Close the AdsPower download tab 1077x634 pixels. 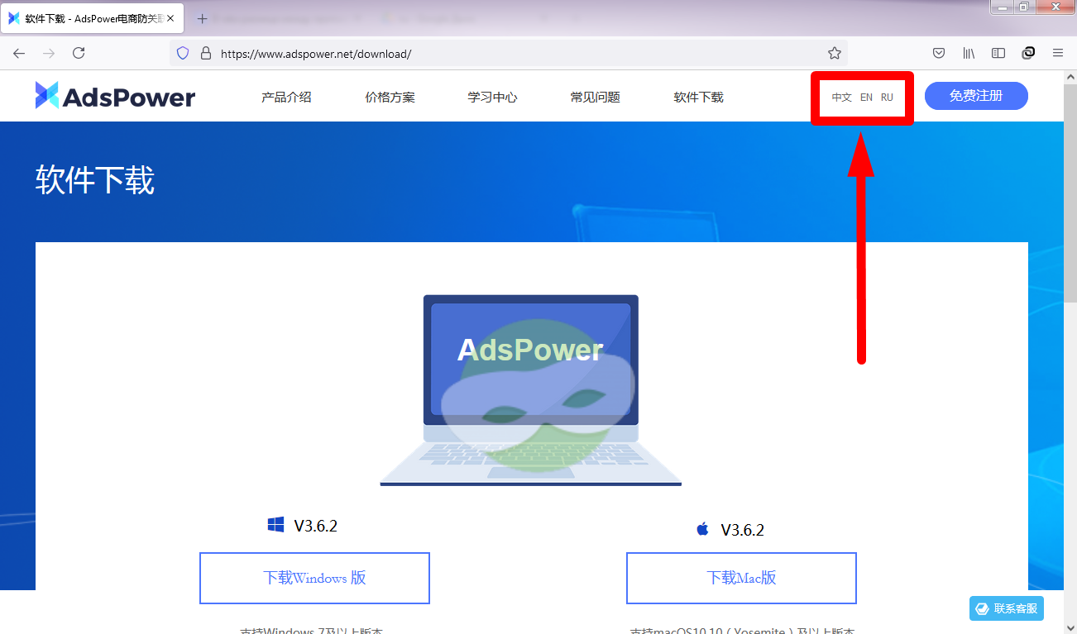pyautogui.click(x=170, y=18)
